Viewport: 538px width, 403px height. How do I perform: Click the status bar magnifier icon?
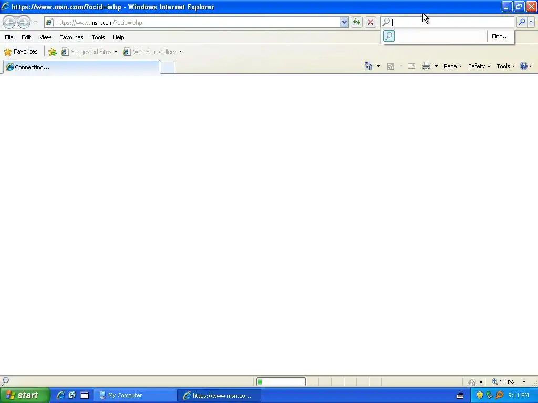(x=5, y=381)
